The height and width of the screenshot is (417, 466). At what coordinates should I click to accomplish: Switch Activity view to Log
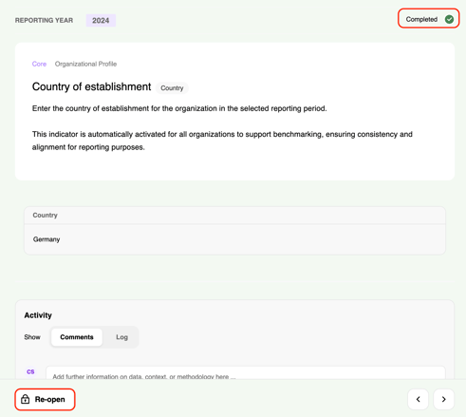(121, 337)
